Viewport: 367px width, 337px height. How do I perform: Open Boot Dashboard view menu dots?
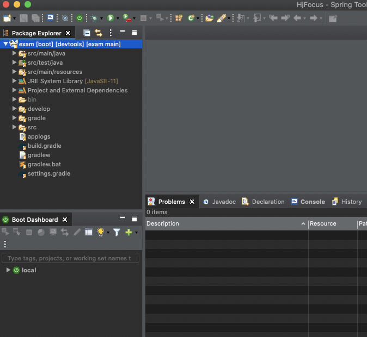pos(5,244)
